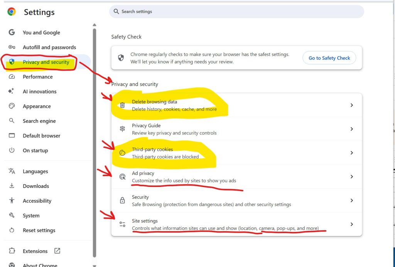Click the sidebar vertical scrollbar thumb

point(95,143)
